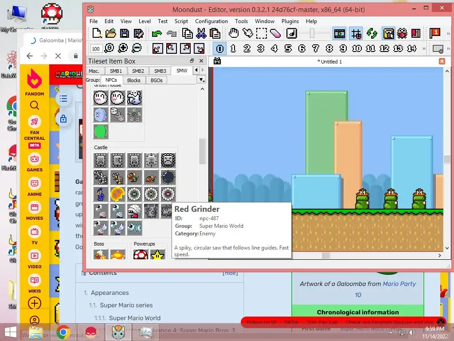Image resolution: width=454 pixels, height=341 pixels.
Task: Click the red flag with number one
Action: [x=435, y=33]
